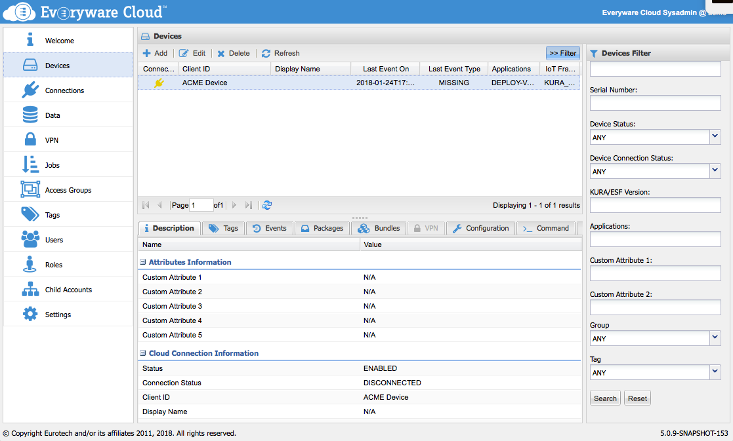
Task: Open the Tag dropdown
Action: coord(715,372)
